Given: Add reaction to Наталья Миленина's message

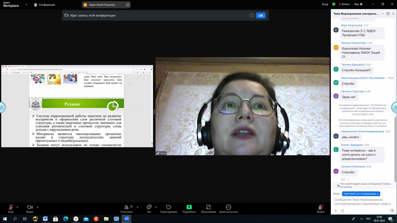Looking at the screenshot, I should pyautogui.click(x=343, y=179).
